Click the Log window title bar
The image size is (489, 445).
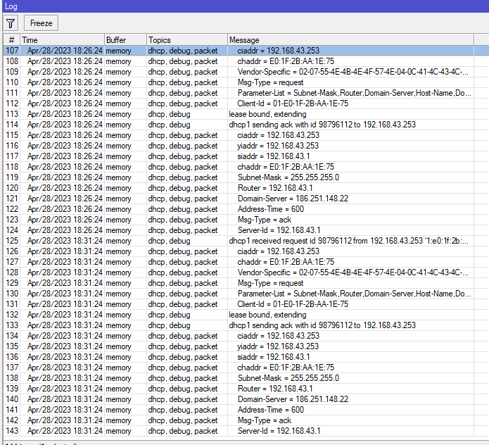pos(246,6)
